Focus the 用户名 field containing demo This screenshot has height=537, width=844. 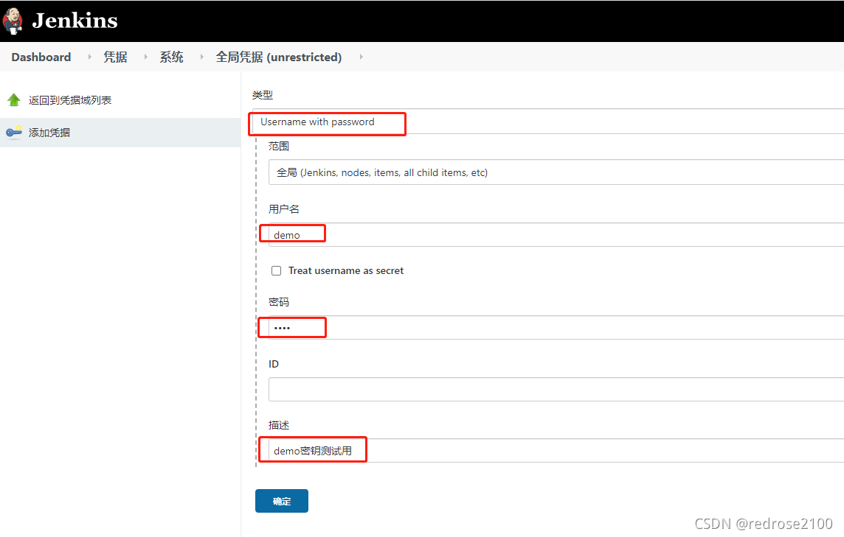pos(556,235)
